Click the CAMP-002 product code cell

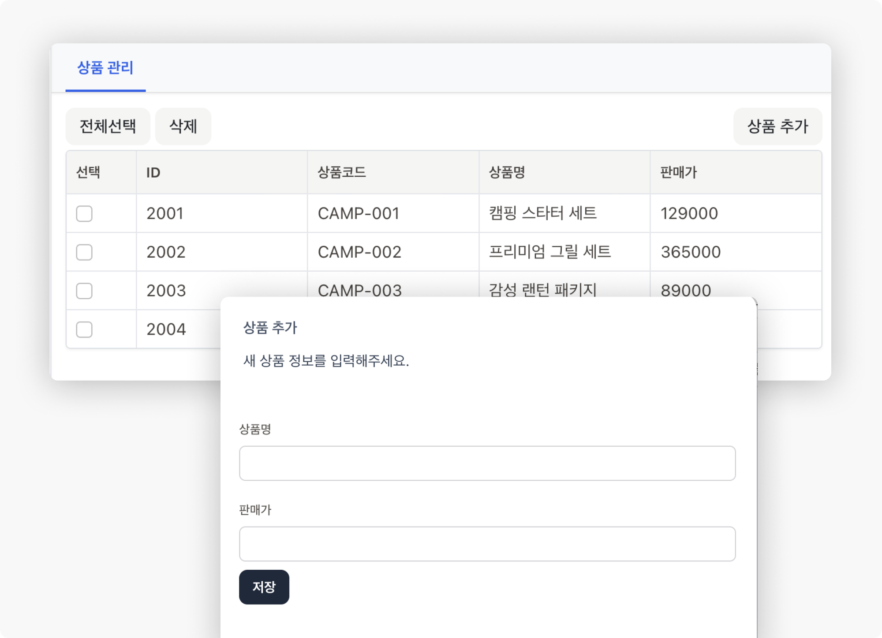[x=359, y=252]
